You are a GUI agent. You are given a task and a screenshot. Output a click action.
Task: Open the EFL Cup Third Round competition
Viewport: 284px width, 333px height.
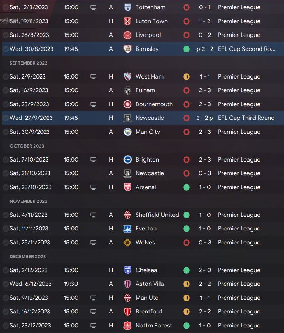pyautogui.click(x=246, y=118)
